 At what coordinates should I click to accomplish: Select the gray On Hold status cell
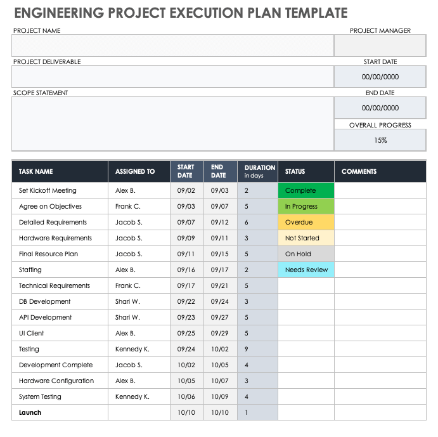coord(306,254)
